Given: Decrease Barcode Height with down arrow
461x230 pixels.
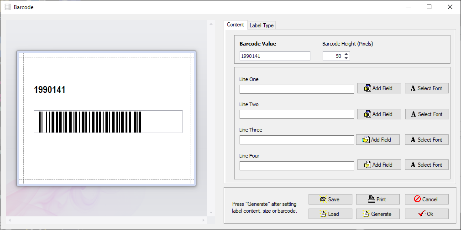Looking at the screenshot, I should pyautogui.click(x=346, y=58).
